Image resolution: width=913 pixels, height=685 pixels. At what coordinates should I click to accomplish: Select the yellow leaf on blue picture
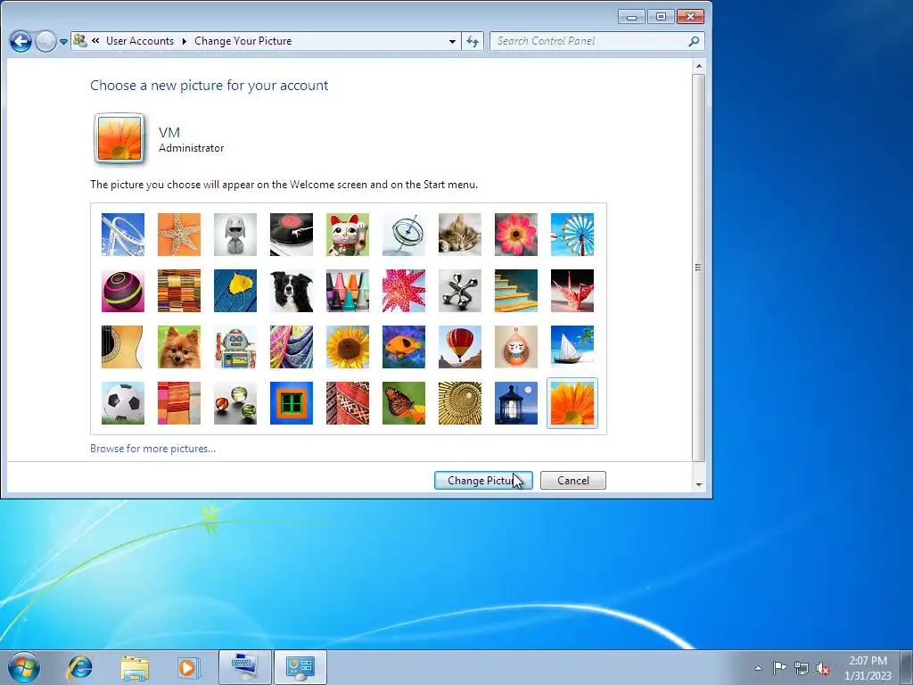235,291
